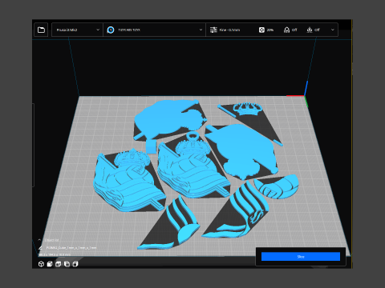Click the print profile sliders icon
The image size is (385, 288).
[x=213, y=30]
